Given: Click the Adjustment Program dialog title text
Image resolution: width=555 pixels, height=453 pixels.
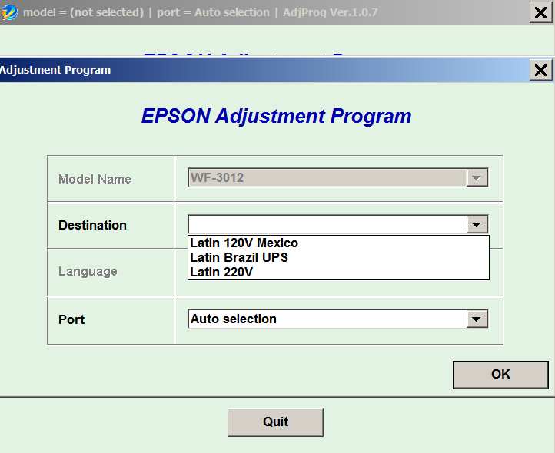Looking at the screenshot, I should pyautogui.click(x=55, y=70).
